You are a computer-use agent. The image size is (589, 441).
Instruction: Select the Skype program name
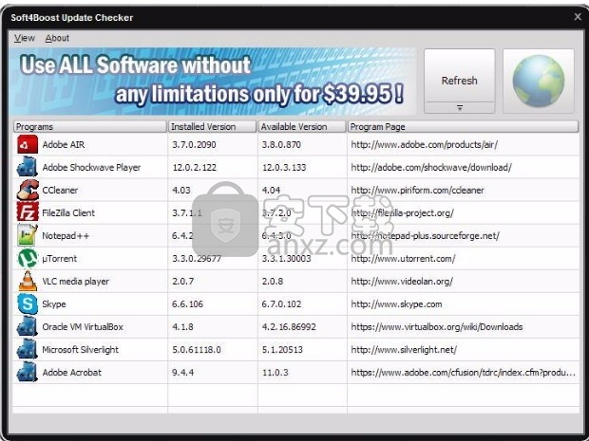(54, 304)
